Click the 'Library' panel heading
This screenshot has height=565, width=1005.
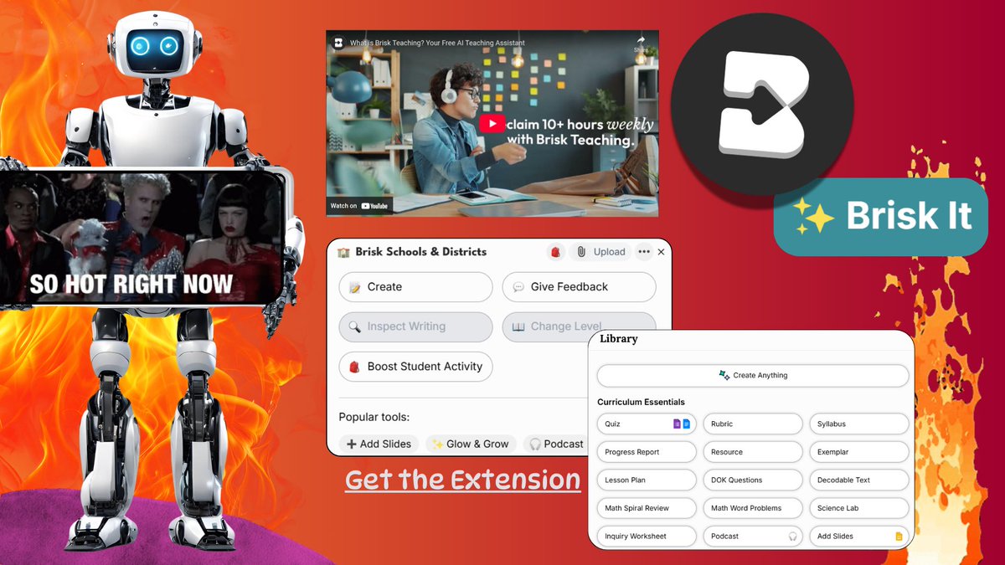[x=619, y=339]
